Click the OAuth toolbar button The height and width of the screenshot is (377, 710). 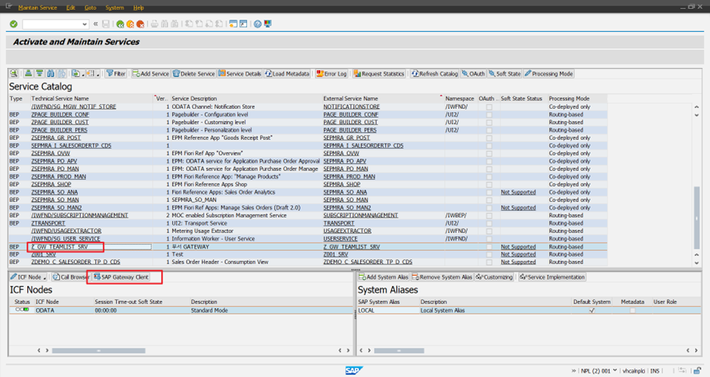tap(473, 73)
